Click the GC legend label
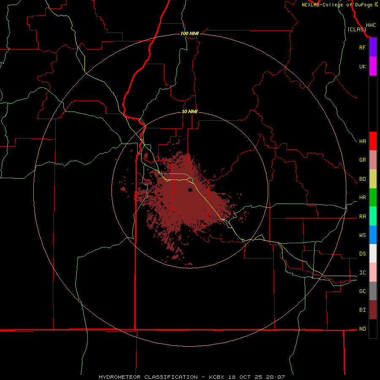This screenshot has height=380, width=380. (x=362, y=291)
